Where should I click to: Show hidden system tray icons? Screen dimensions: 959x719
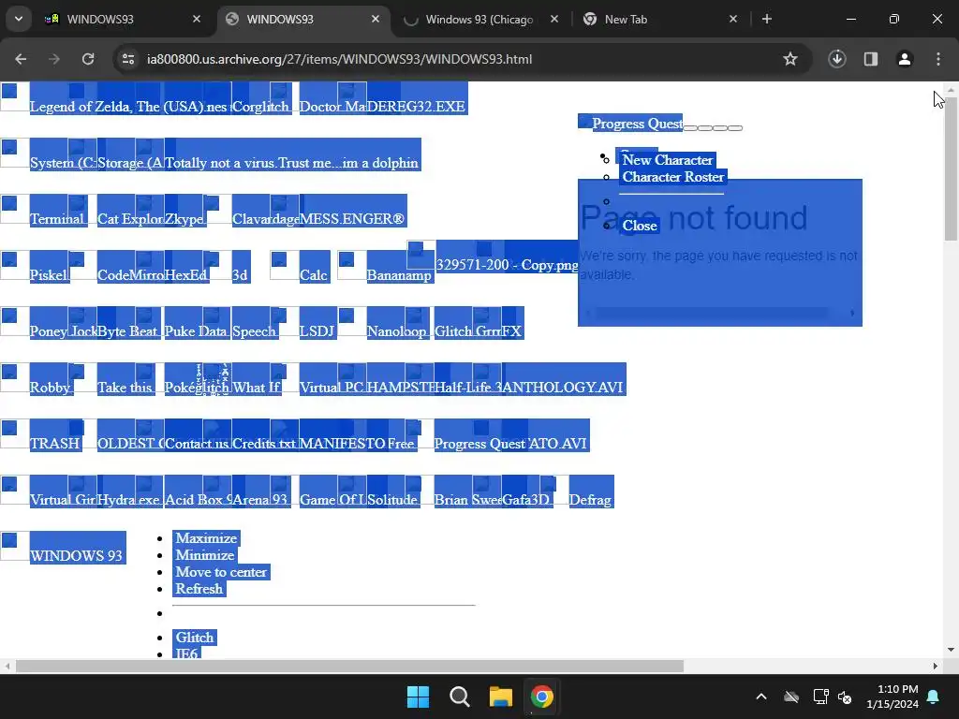[x=761, y=697]
